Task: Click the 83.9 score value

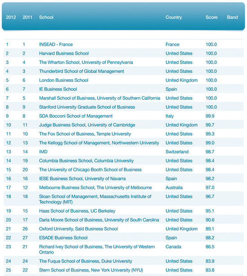Action: [x=210, y=261]
